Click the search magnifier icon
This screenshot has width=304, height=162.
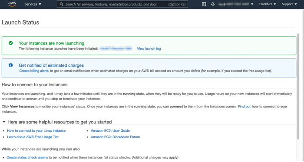click(x=61, y=4)
